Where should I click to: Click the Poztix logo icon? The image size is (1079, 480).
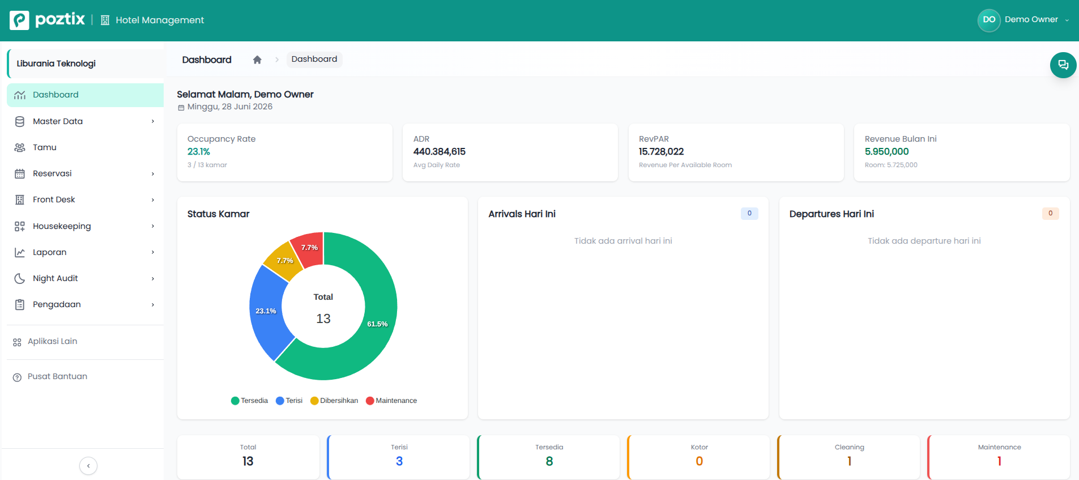(x=19, y=20)
